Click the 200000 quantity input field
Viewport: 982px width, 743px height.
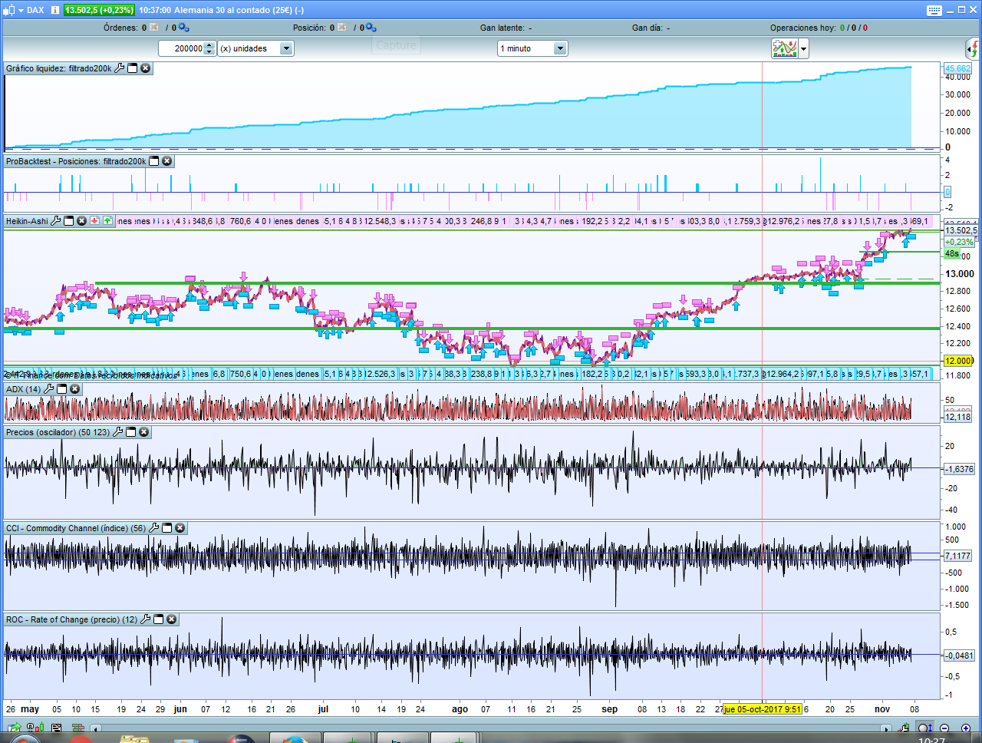tap(182, 48)
